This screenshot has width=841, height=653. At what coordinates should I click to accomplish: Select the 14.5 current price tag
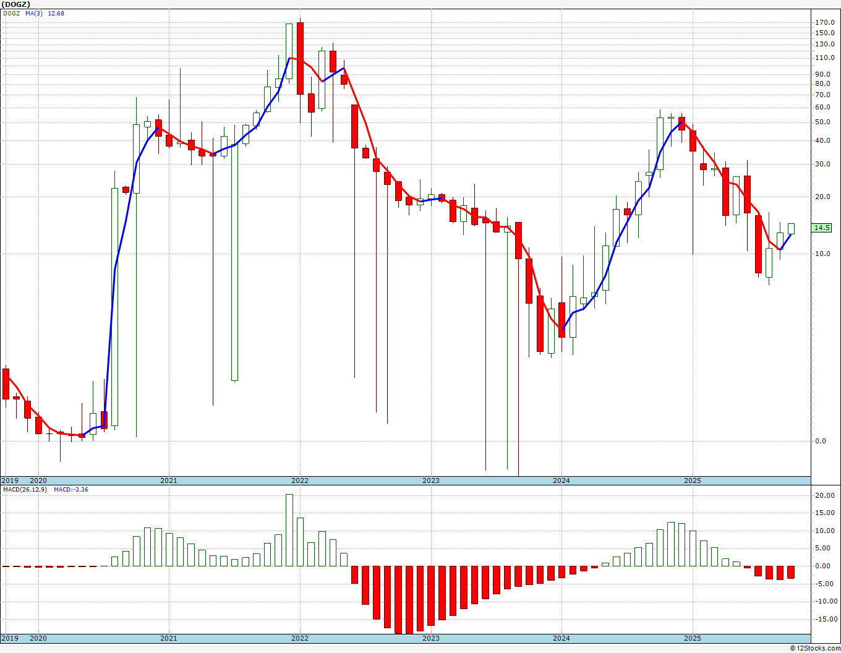point(822,228)
